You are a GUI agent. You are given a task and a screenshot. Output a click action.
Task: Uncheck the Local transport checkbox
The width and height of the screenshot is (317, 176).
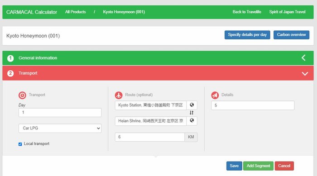[x=20, y=144]
